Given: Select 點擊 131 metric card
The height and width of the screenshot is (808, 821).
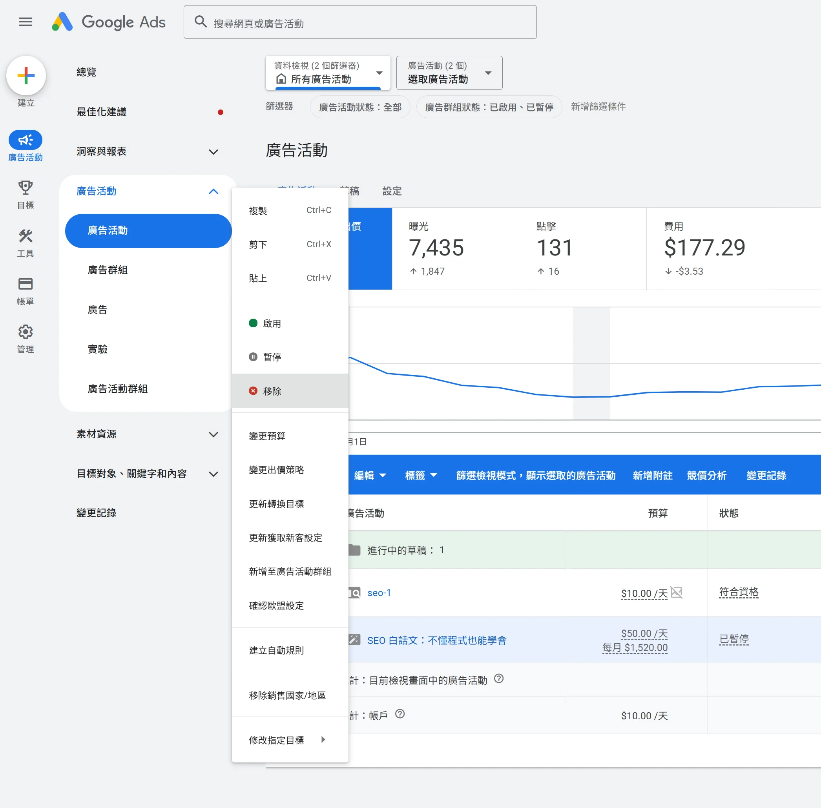Looking at the screenshot, I should point(582,249).
